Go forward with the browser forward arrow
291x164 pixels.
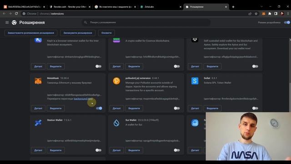click(10, 14)
